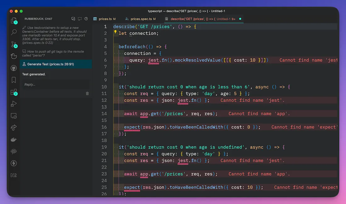Delete the conversation with trash icon
The height and width of the screenshot is (204, 346).
(87, 93)
